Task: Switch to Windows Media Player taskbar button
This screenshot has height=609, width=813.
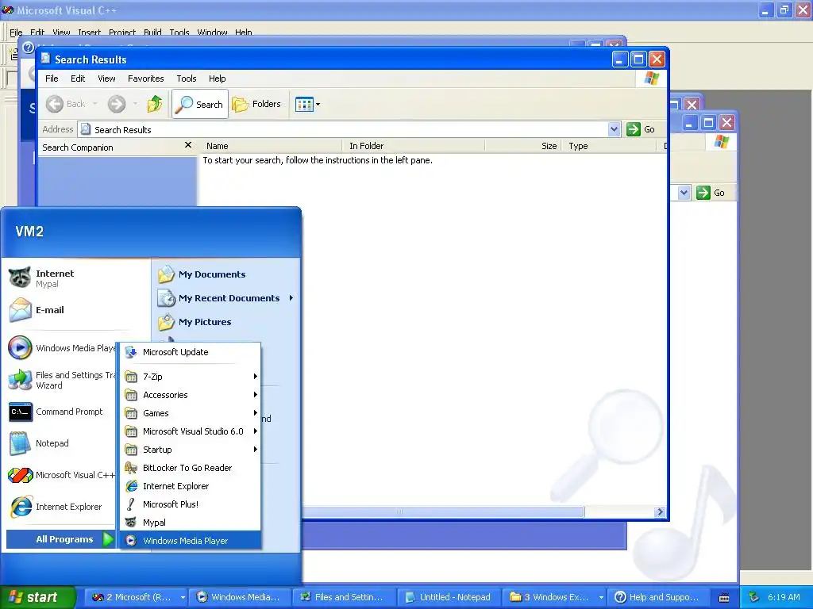Action: [x=240, y=597]
